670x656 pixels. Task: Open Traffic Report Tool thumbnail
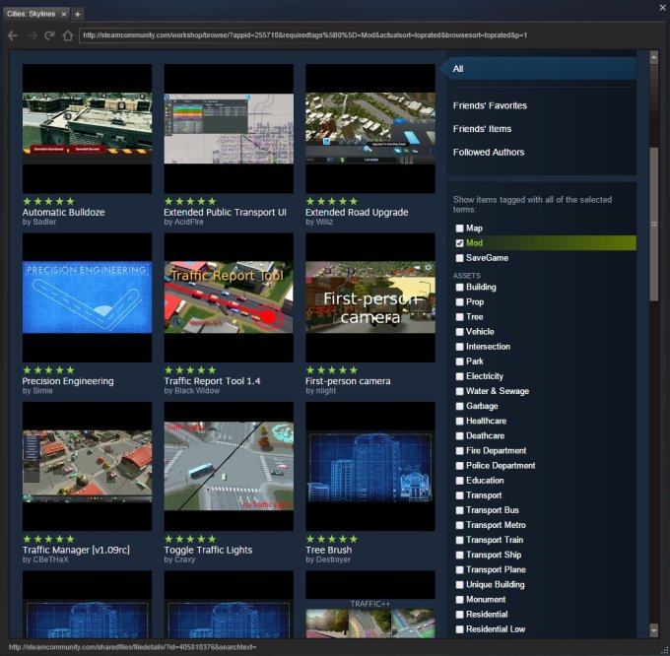(229, 297)
